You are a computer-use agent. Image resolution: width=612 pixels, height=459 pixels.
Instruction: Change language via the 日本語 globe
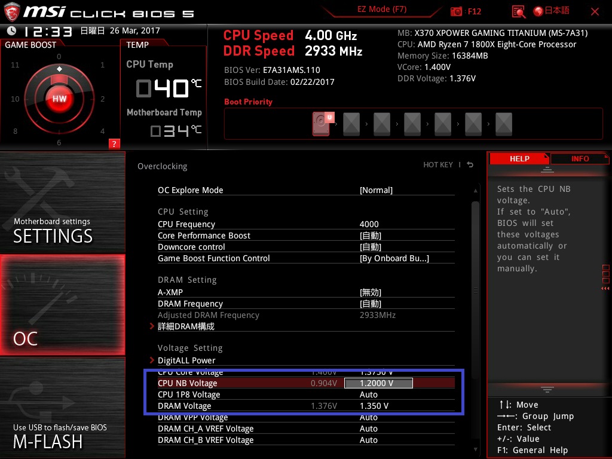tap(552, 11)
